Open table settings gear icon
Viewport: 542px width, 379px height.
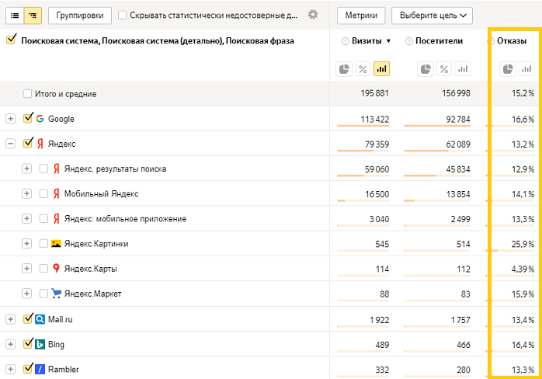pos(313,15)
